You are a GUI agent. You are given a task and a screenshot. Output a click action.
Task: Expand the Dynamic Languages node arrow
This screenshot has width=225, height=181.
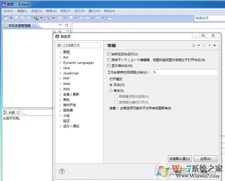pyautogui.click(x=60, y=63)
